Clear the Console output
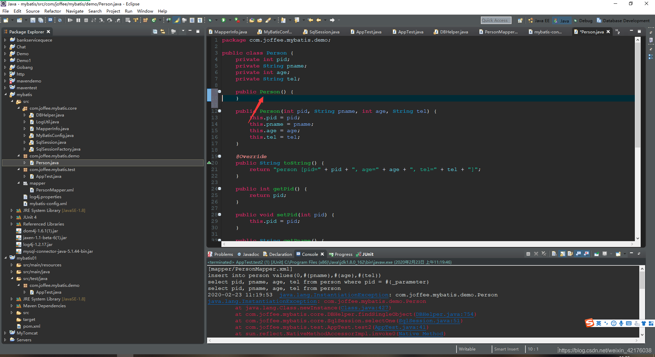Viewport: 655px width, 357px height. pos(554,254)
